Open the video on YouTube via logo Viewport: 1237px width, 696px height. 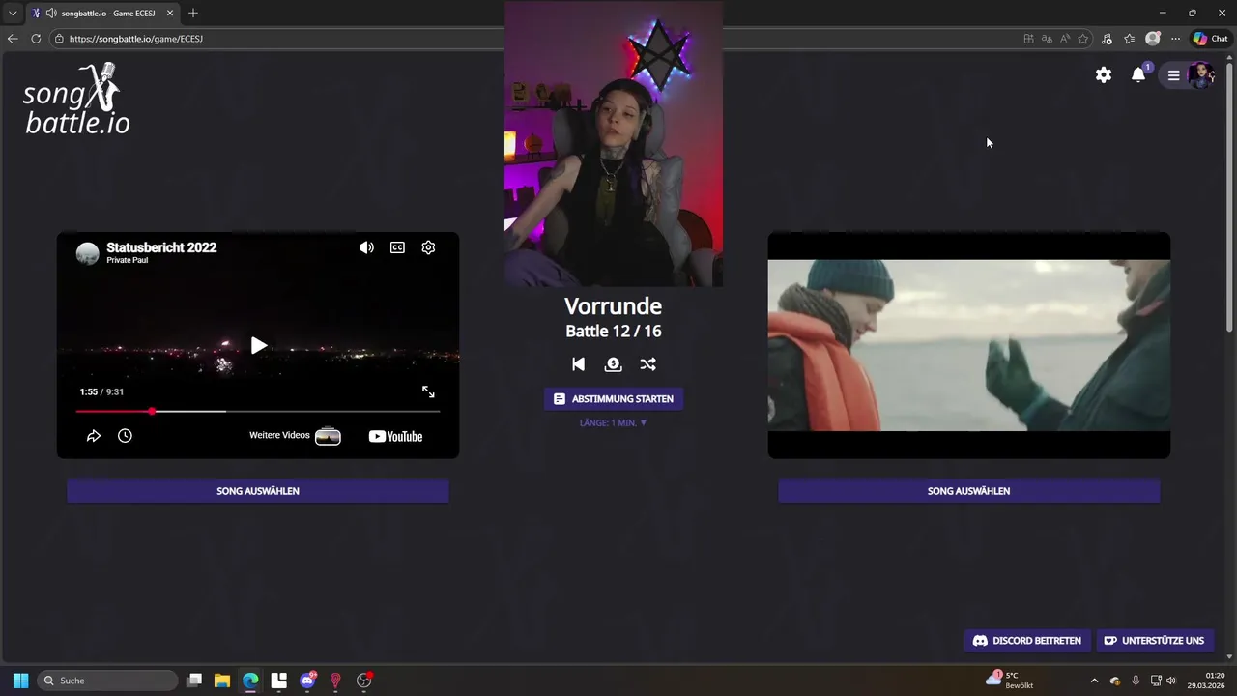tap(396, 436)
